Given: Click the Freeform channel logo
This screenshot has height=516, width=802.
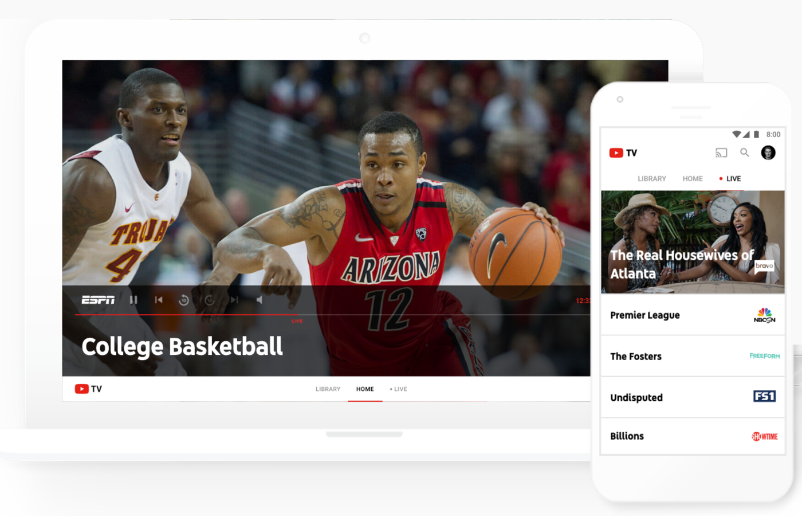Looking at the screenshot, I should [765, 356].
